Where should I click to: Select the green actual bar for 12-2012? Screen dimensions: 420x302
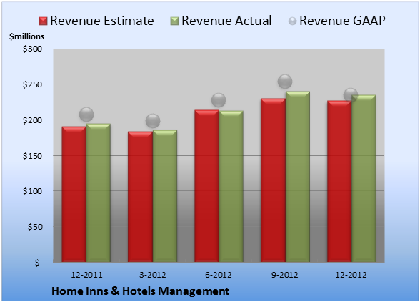tap(364, 178)
